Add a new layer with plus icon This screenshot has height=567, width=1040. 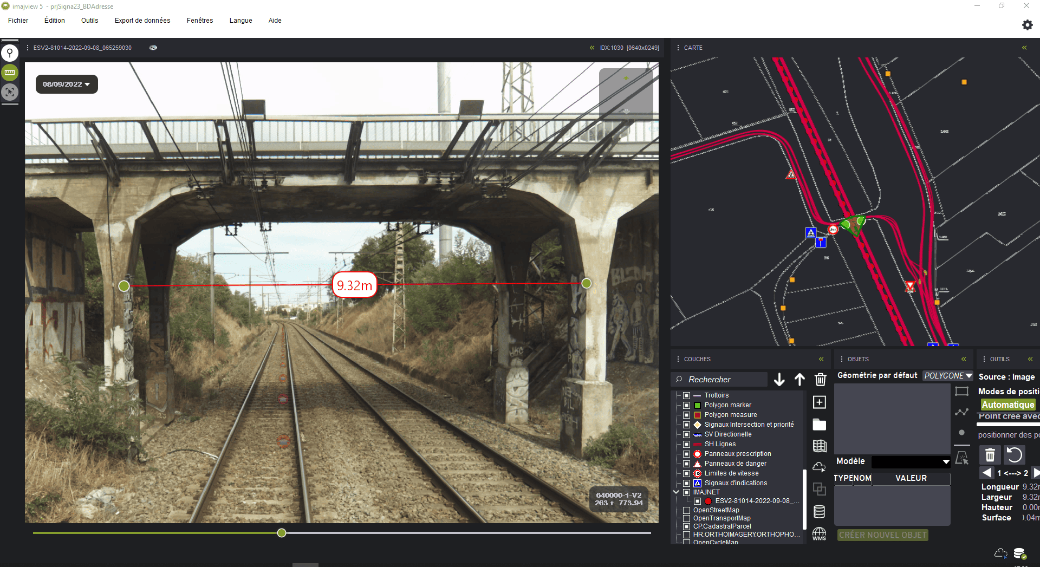(x=820, y=402)
